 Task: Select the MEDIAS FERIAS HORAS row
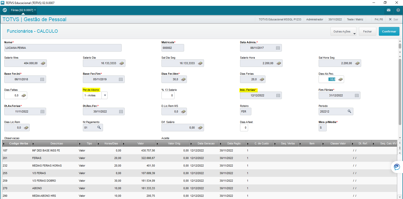click(x=199, y=166)
